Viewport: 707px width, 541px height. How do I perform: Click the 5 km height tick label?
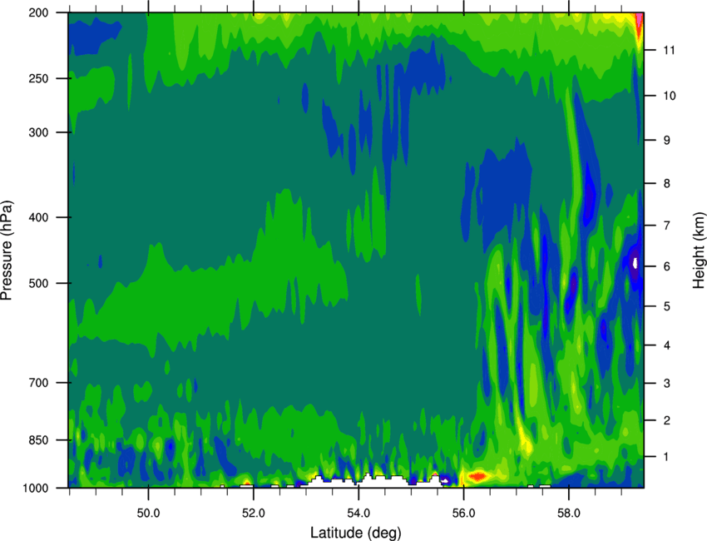pos(666,306)
